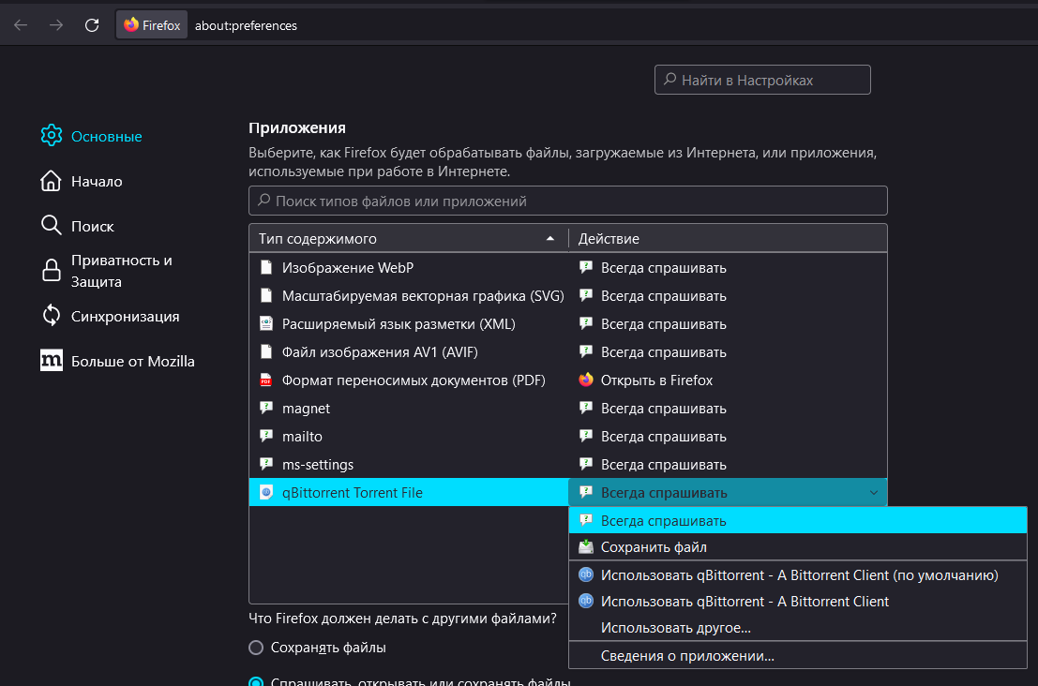Go to the Начало settings category
The height and width of the screenshot is (686, 1038).
pyautogui.click(x=82, y=181)
